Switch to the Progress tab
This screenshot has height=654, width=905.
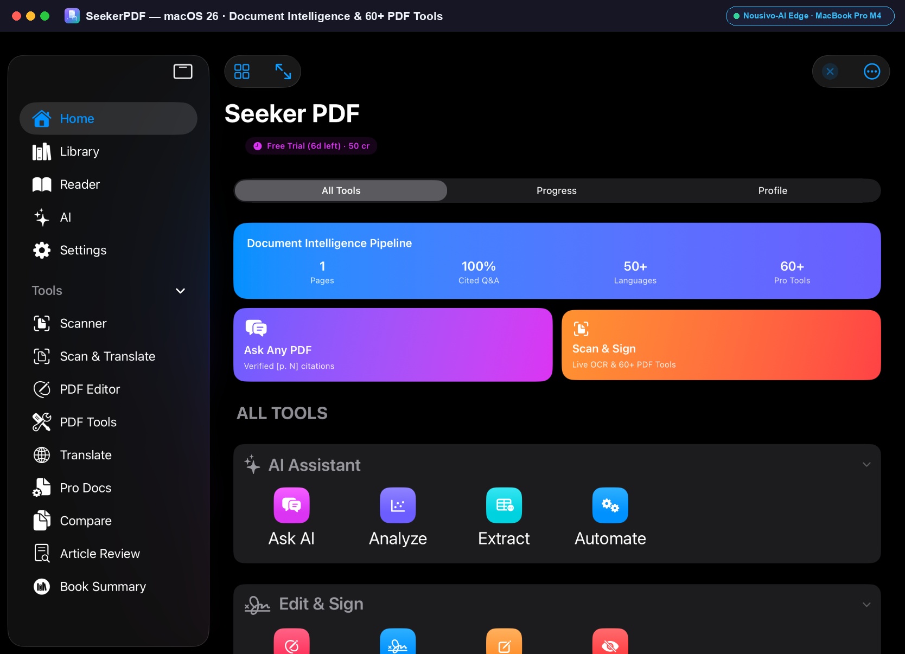point(557,191)
